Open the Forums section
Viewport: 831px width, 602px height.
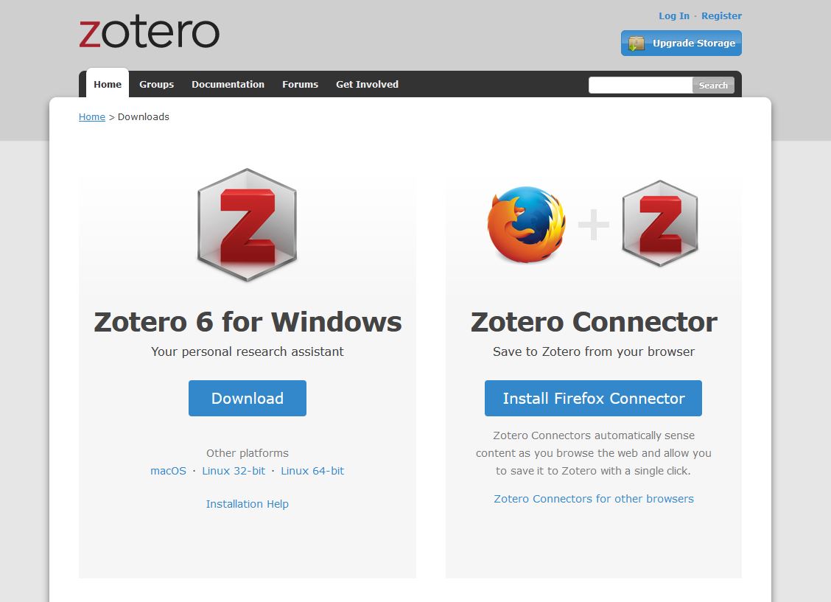[x=300, y=84]
